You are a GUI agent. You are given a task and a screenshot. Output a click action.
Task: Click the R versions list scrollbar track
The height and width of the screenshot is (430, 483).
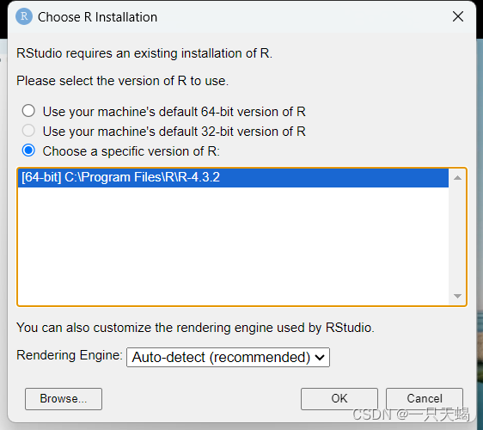pyautogui.click(x=457, y=237)
